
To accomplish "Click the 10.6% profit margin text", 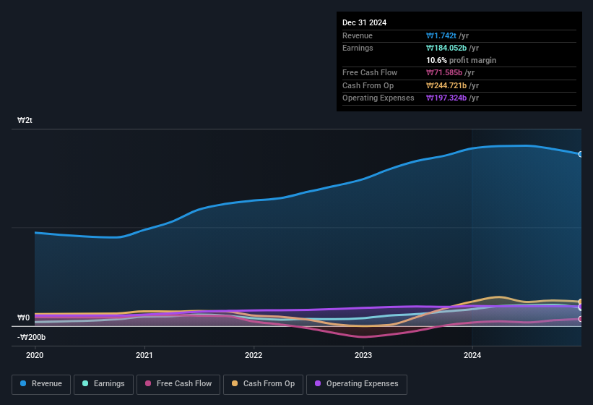I will (461, 60).
